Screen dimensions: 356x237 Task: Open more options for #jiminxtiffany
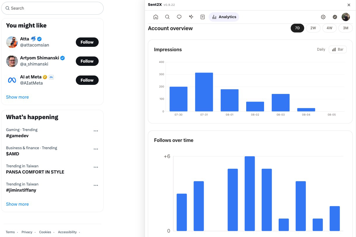click(x=96, y=185)
